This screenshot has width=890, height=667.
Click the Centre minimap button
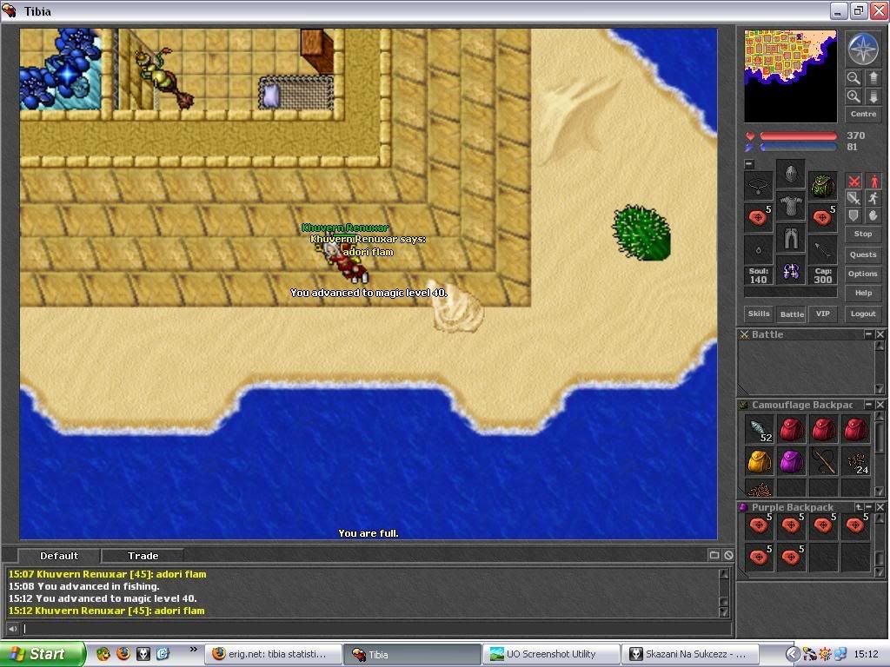pos(863,114)
